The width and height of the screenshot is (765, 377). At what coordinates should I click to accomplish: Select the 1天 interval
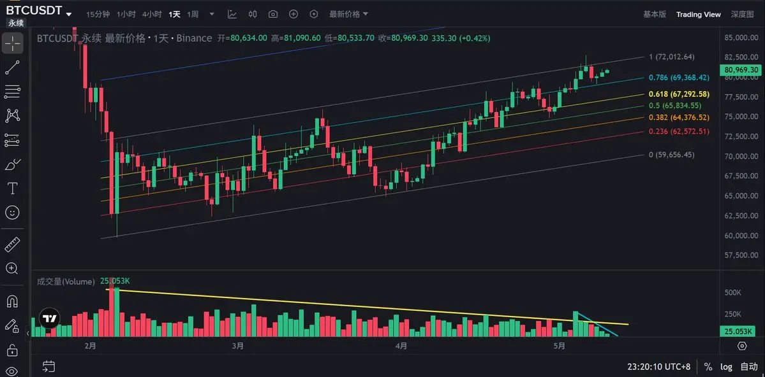coord(174,14)
